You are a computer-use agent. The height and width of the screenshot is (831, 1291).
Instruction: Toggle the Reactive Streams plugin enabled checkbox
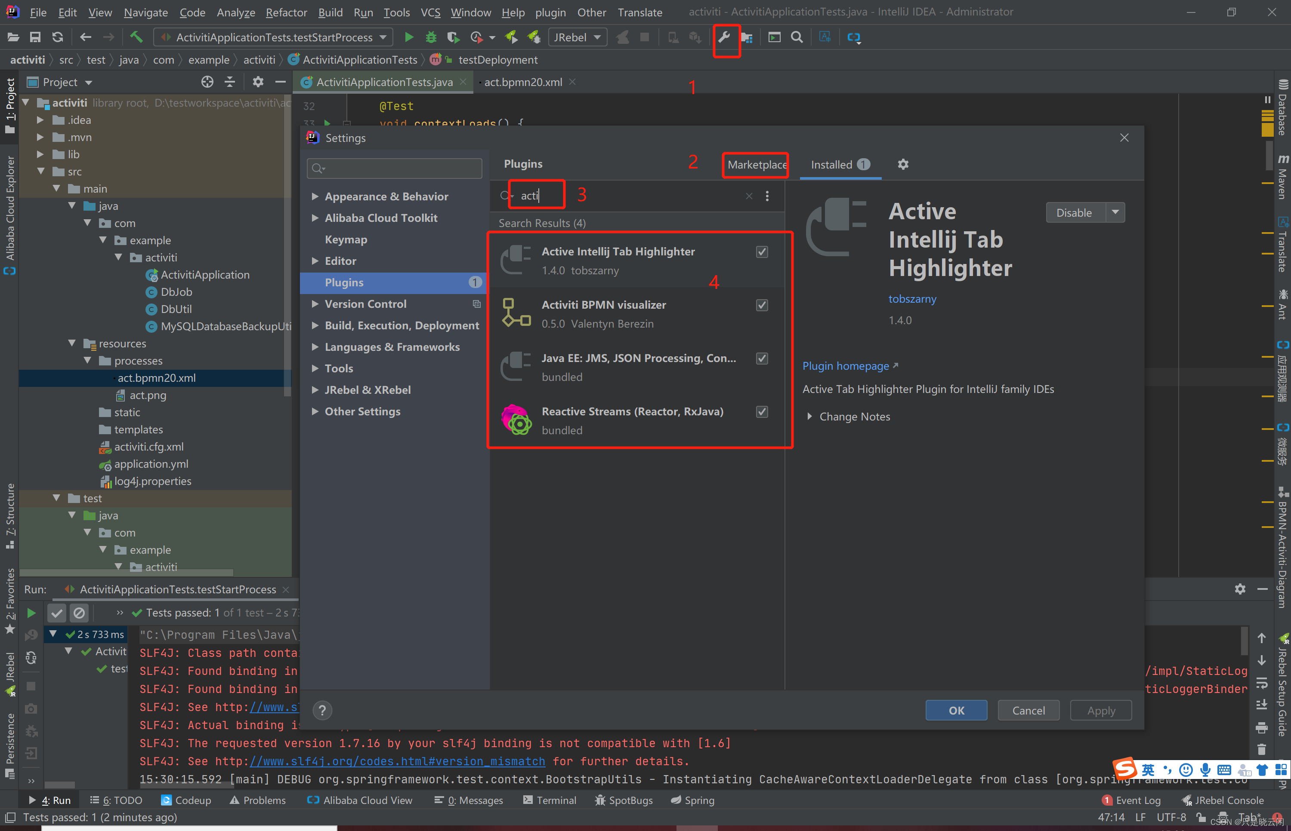762,412
